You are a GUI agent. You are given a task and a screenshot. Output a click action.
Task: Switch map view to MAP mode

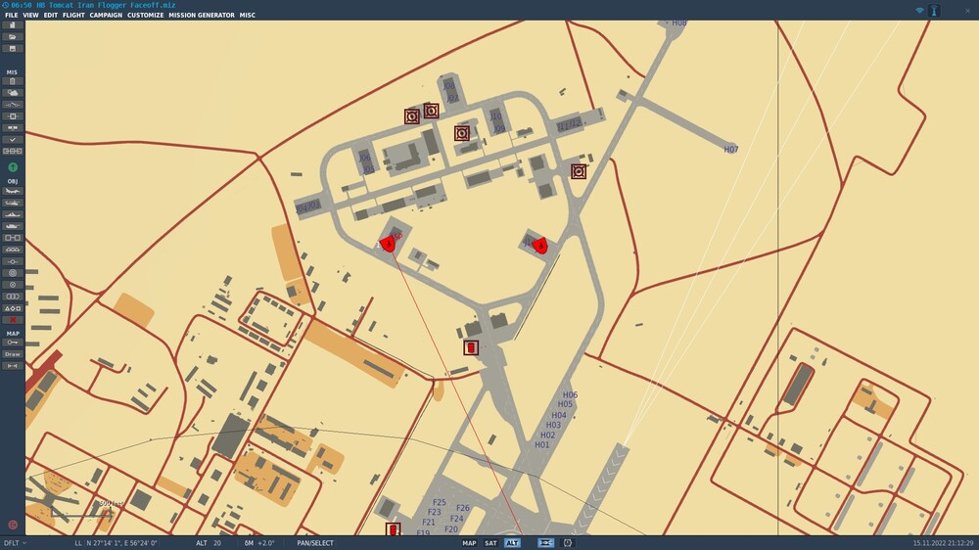(x=469, y=543)
